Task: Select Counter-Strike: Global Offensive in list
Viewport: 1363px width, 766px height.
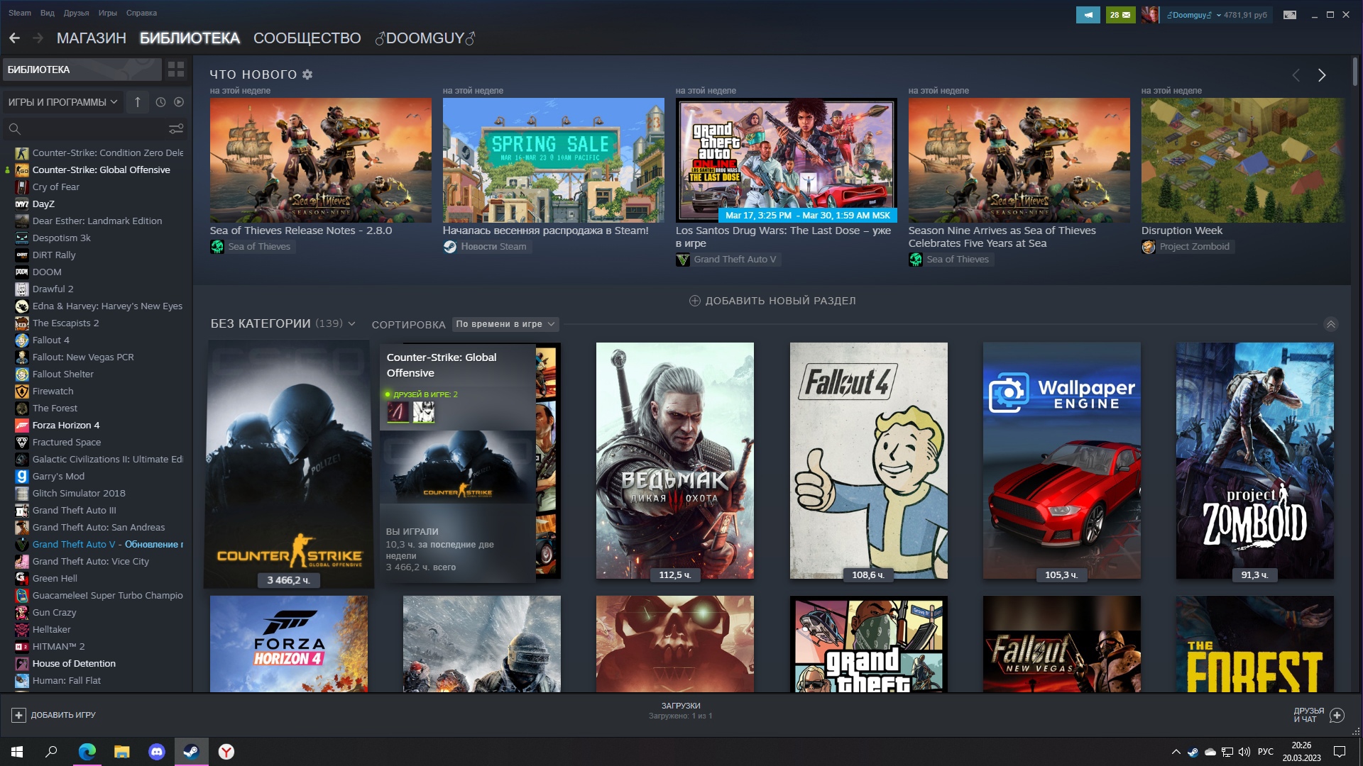Action: tap(101, 170)
